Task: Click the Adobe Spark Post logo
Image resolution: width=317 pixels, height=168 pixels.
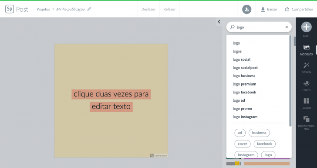Action: [17, 9]
